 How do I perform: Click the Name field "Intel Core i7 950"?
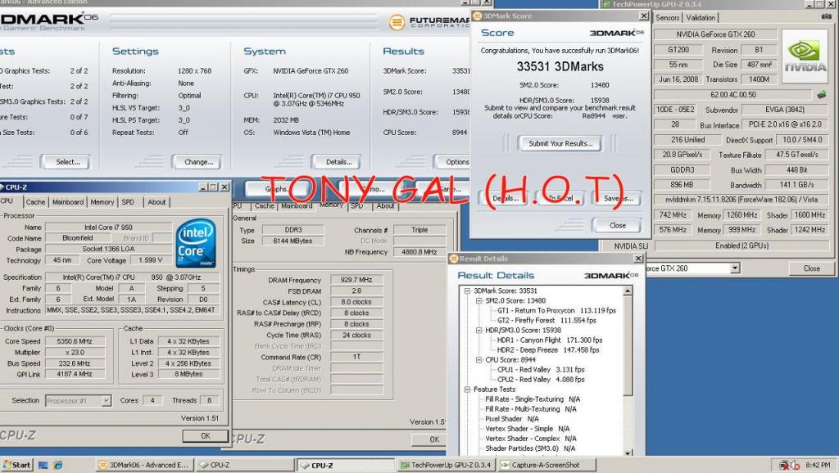108,227
